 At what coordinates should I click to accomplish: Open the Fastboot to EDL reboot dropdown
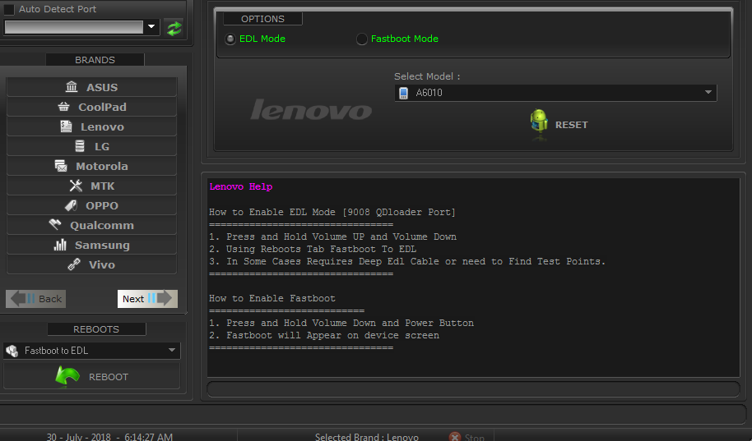[91, 351]
